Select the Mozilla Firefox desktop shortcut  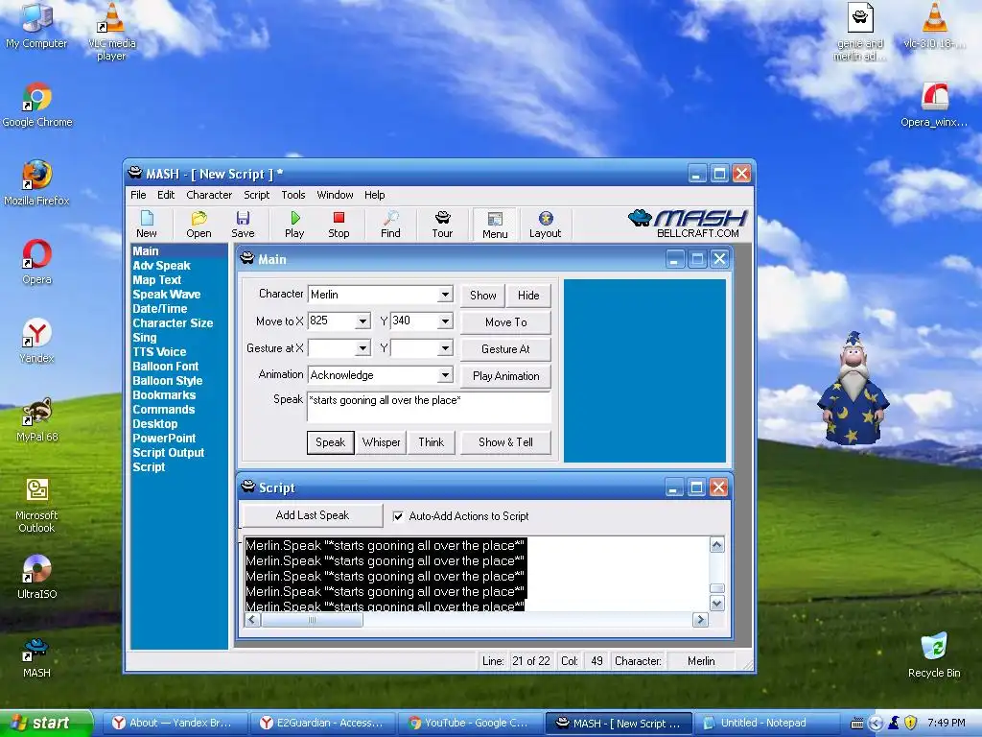point(36,183)
